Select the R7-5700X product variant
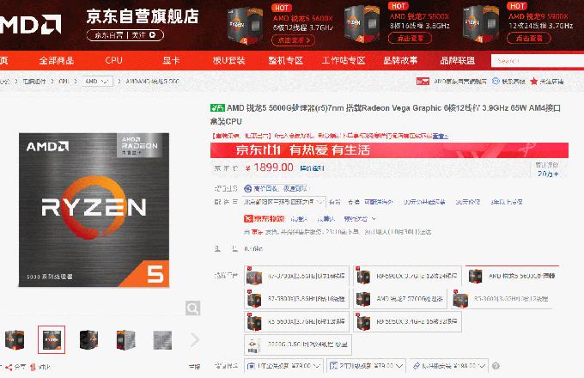584x378 pixels. [x=296, y=277]
